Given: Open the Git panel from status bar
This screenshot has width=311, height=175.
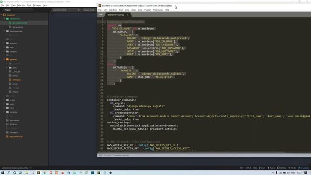Looking at the screenshot, I should pos(292,168).
